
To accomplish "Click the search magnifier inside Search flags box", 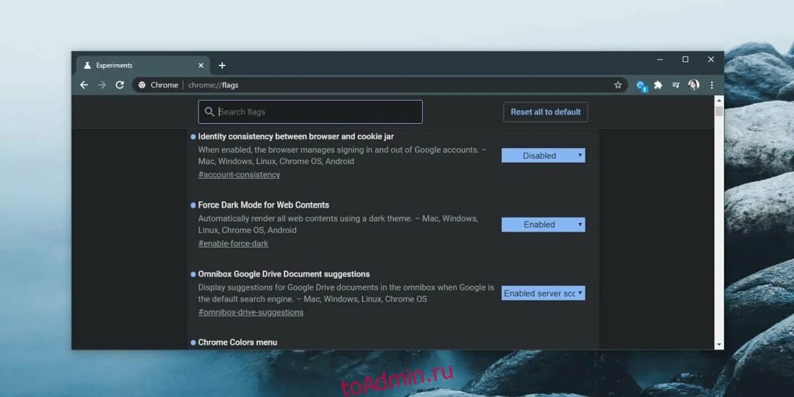I will [208, 111].
